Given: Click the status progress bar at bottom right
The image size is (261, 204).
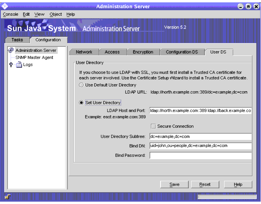Looking at the screenshot, I should 227,197.
